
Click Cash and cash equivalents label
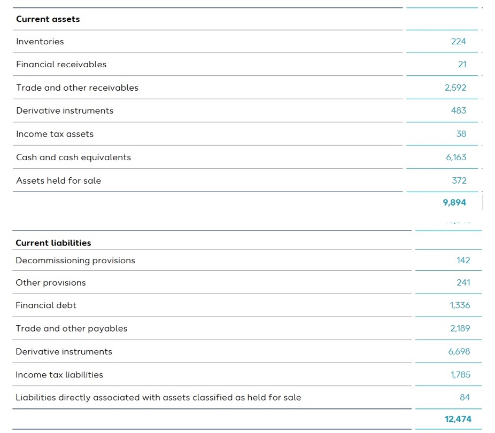point(73,158)
